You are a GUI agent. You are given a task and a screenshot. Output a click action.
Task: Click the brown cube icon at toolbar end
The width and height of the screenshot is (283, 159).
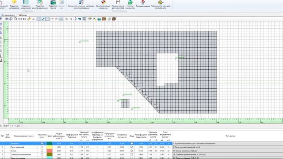point(114,19)
